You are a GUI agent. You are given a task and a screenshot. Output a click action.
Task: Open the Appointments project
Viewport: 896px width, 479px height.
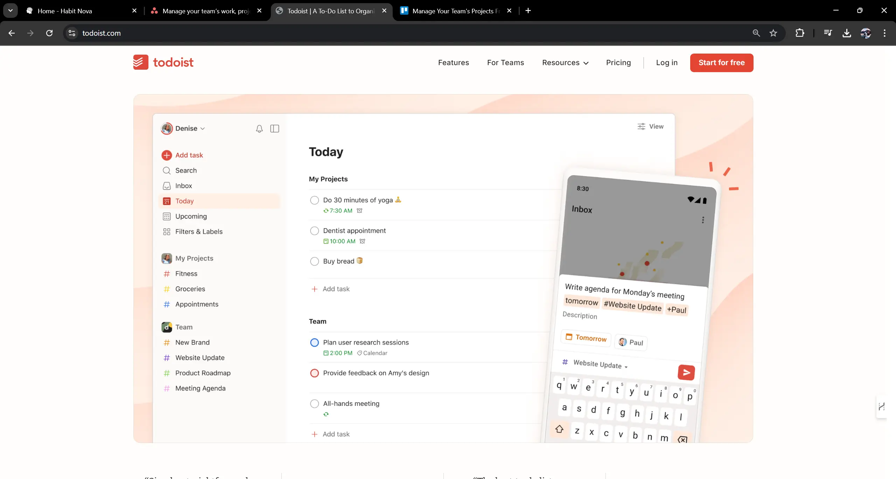197,304
